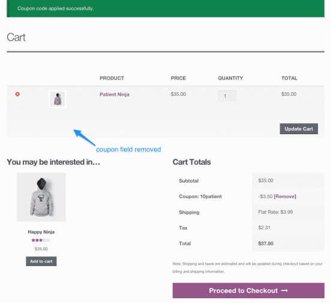Click the PRODUCT column header

pyautogui.click(x=112, y=78)
